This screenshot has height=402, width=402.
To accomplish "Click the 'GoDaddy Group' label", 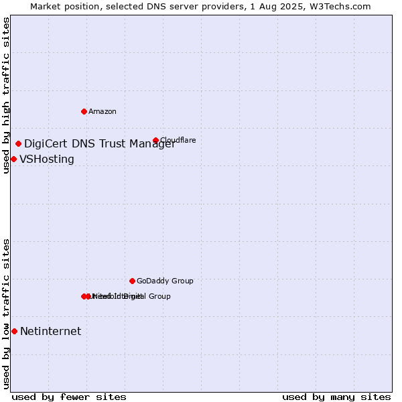I will (x=165, y=281).
